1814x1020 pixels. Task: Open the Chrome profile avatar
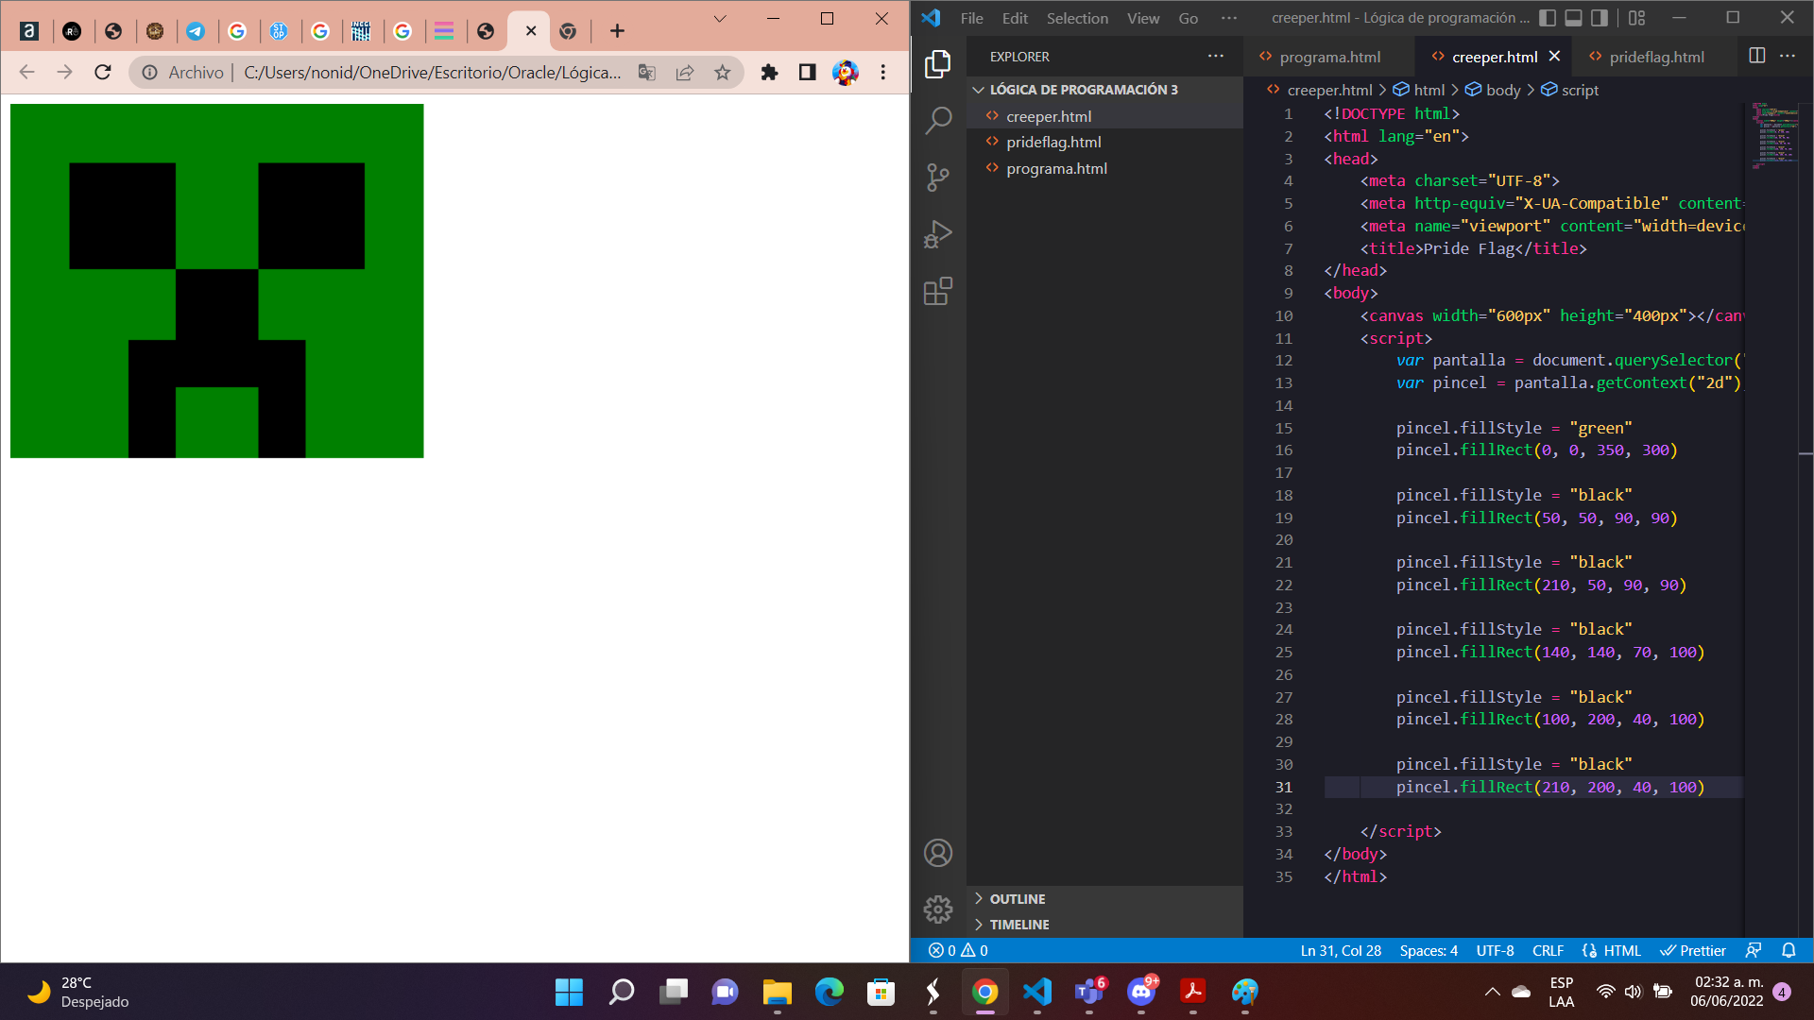click(846, 72)
